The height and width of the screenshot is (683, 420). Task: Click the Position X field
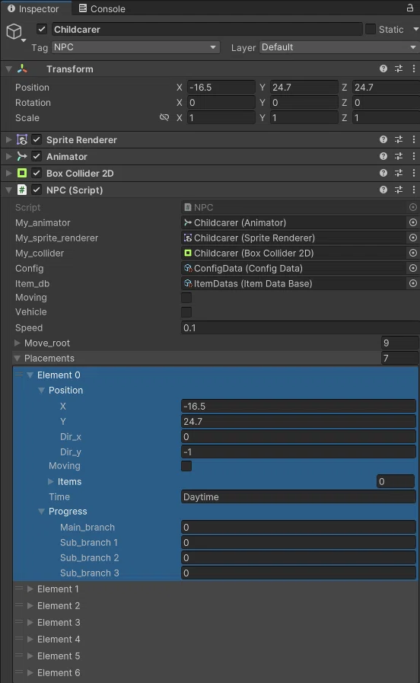click(x=221, y=87)
